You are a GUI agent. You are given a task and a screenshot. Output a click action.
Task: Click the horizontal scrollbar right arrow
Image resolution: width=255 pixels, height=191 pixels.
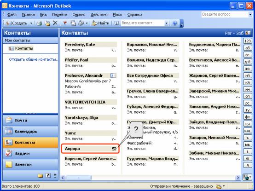(x=238, y=178)
